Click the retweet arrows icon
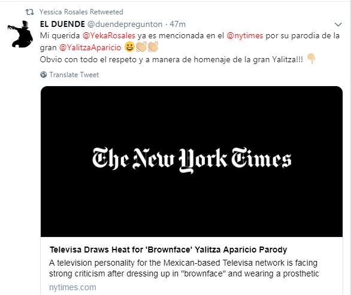 (x=29, y=12)
